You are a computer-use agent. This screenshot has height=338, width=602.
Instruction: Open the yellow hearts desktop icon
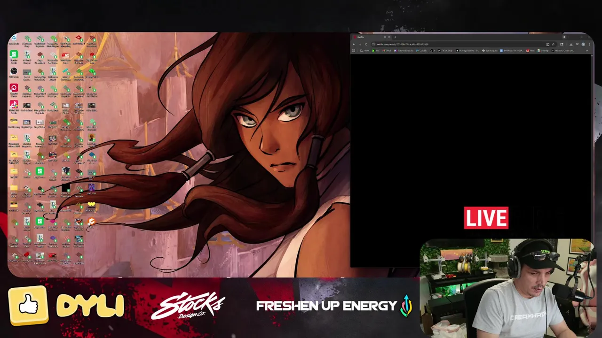coord(91,206)
